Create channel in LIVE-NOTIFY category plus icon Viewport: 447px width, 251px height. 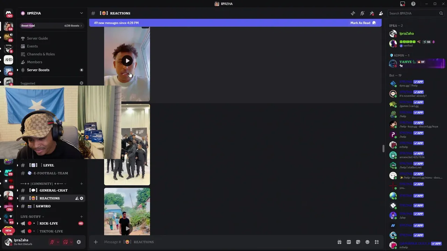(81, 217)
